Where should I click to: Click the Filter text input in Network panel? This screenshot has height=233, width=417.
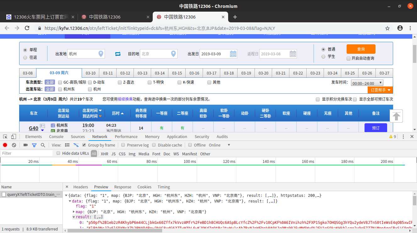27,153
